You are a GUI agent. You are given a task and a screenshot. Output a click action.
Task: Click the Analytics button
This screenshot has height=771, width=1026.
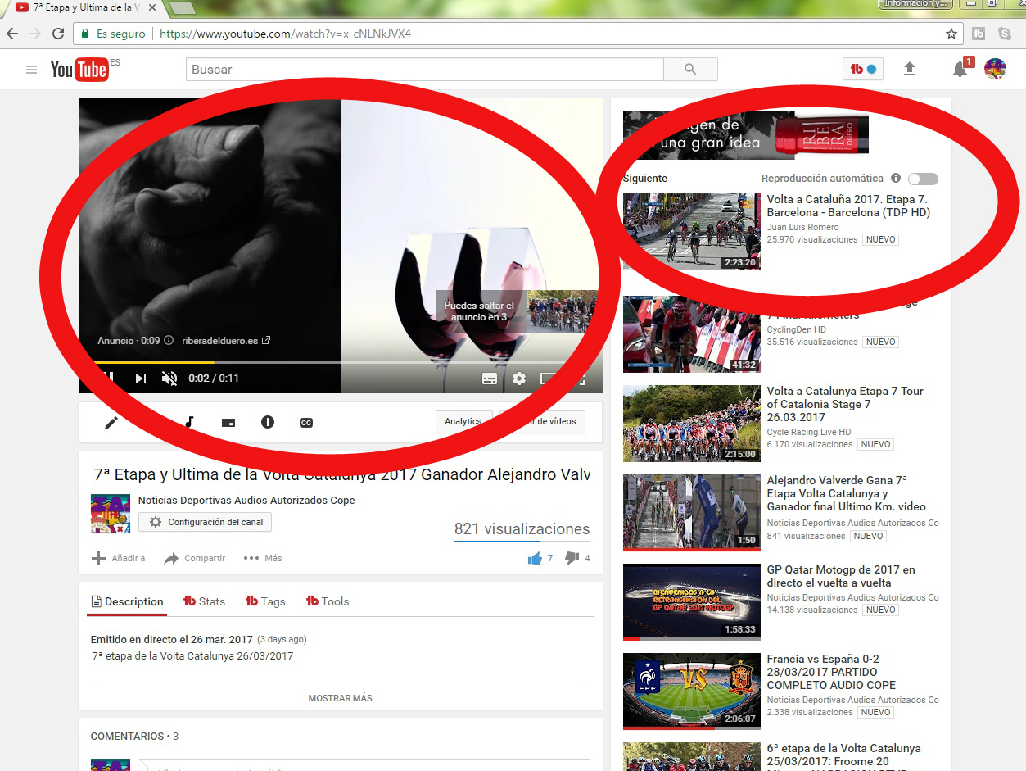[463, 422]
